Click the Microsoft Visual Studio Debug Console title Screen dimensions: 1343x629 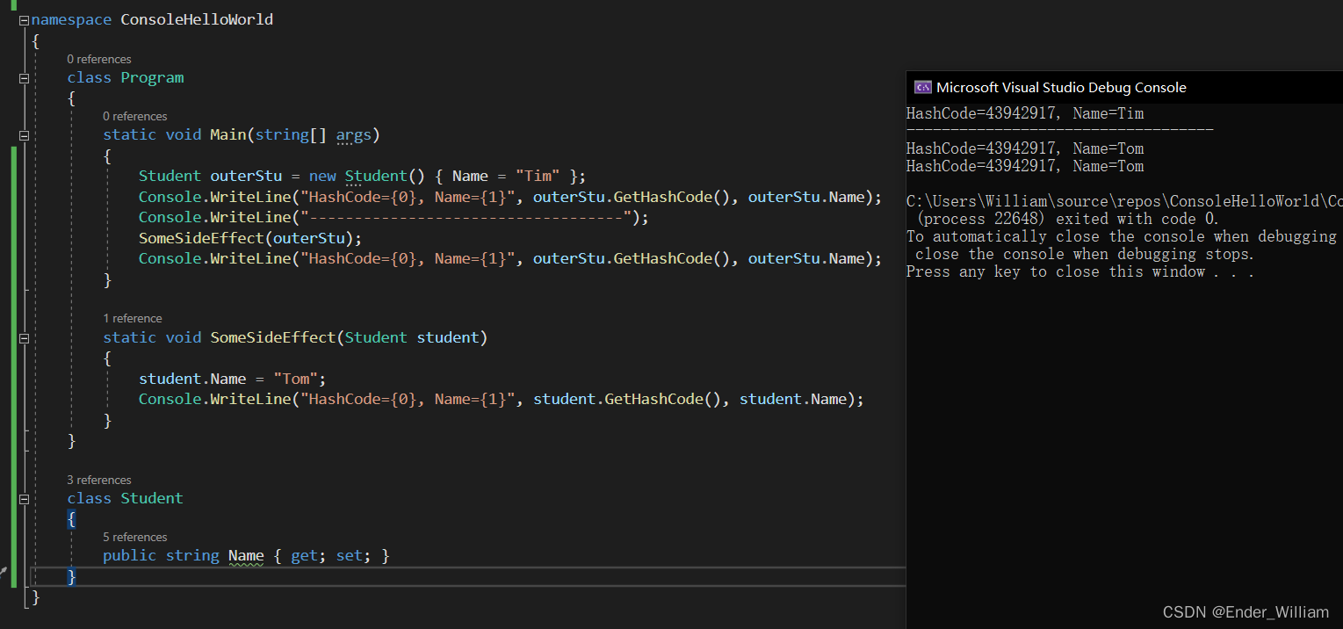[1061, 87]
